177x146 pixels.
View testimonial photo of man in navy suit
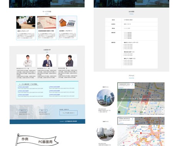click(x=47, y=60)
